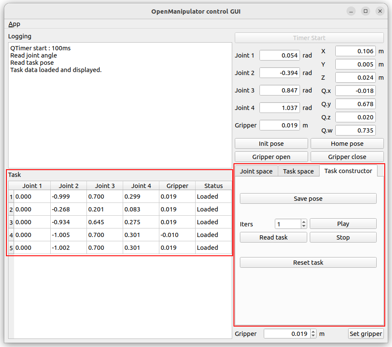392x347 pixels.
Task: Click the Read task button
Action: click(273, 237)
